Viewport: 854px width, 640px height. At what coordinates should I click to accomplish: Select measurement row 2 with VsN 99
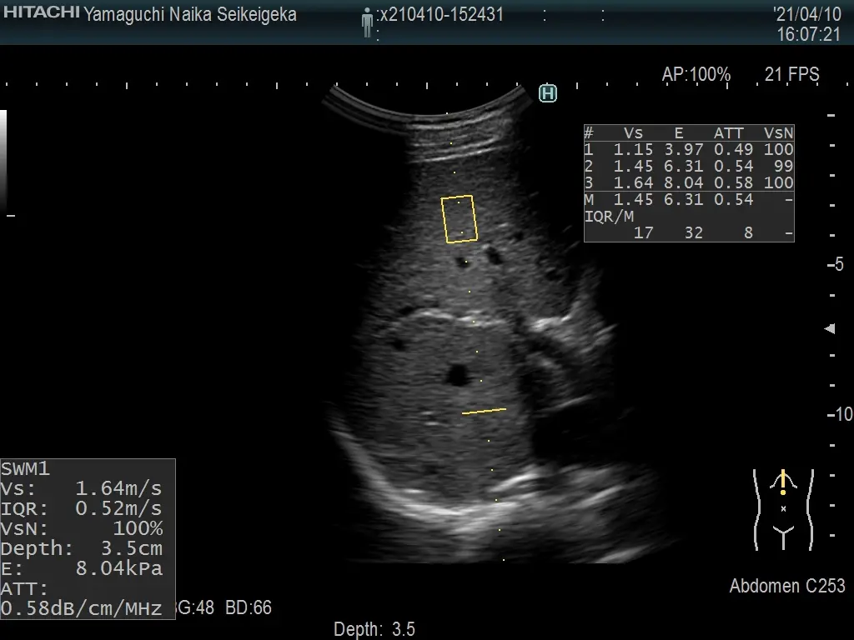click(688, 167)
